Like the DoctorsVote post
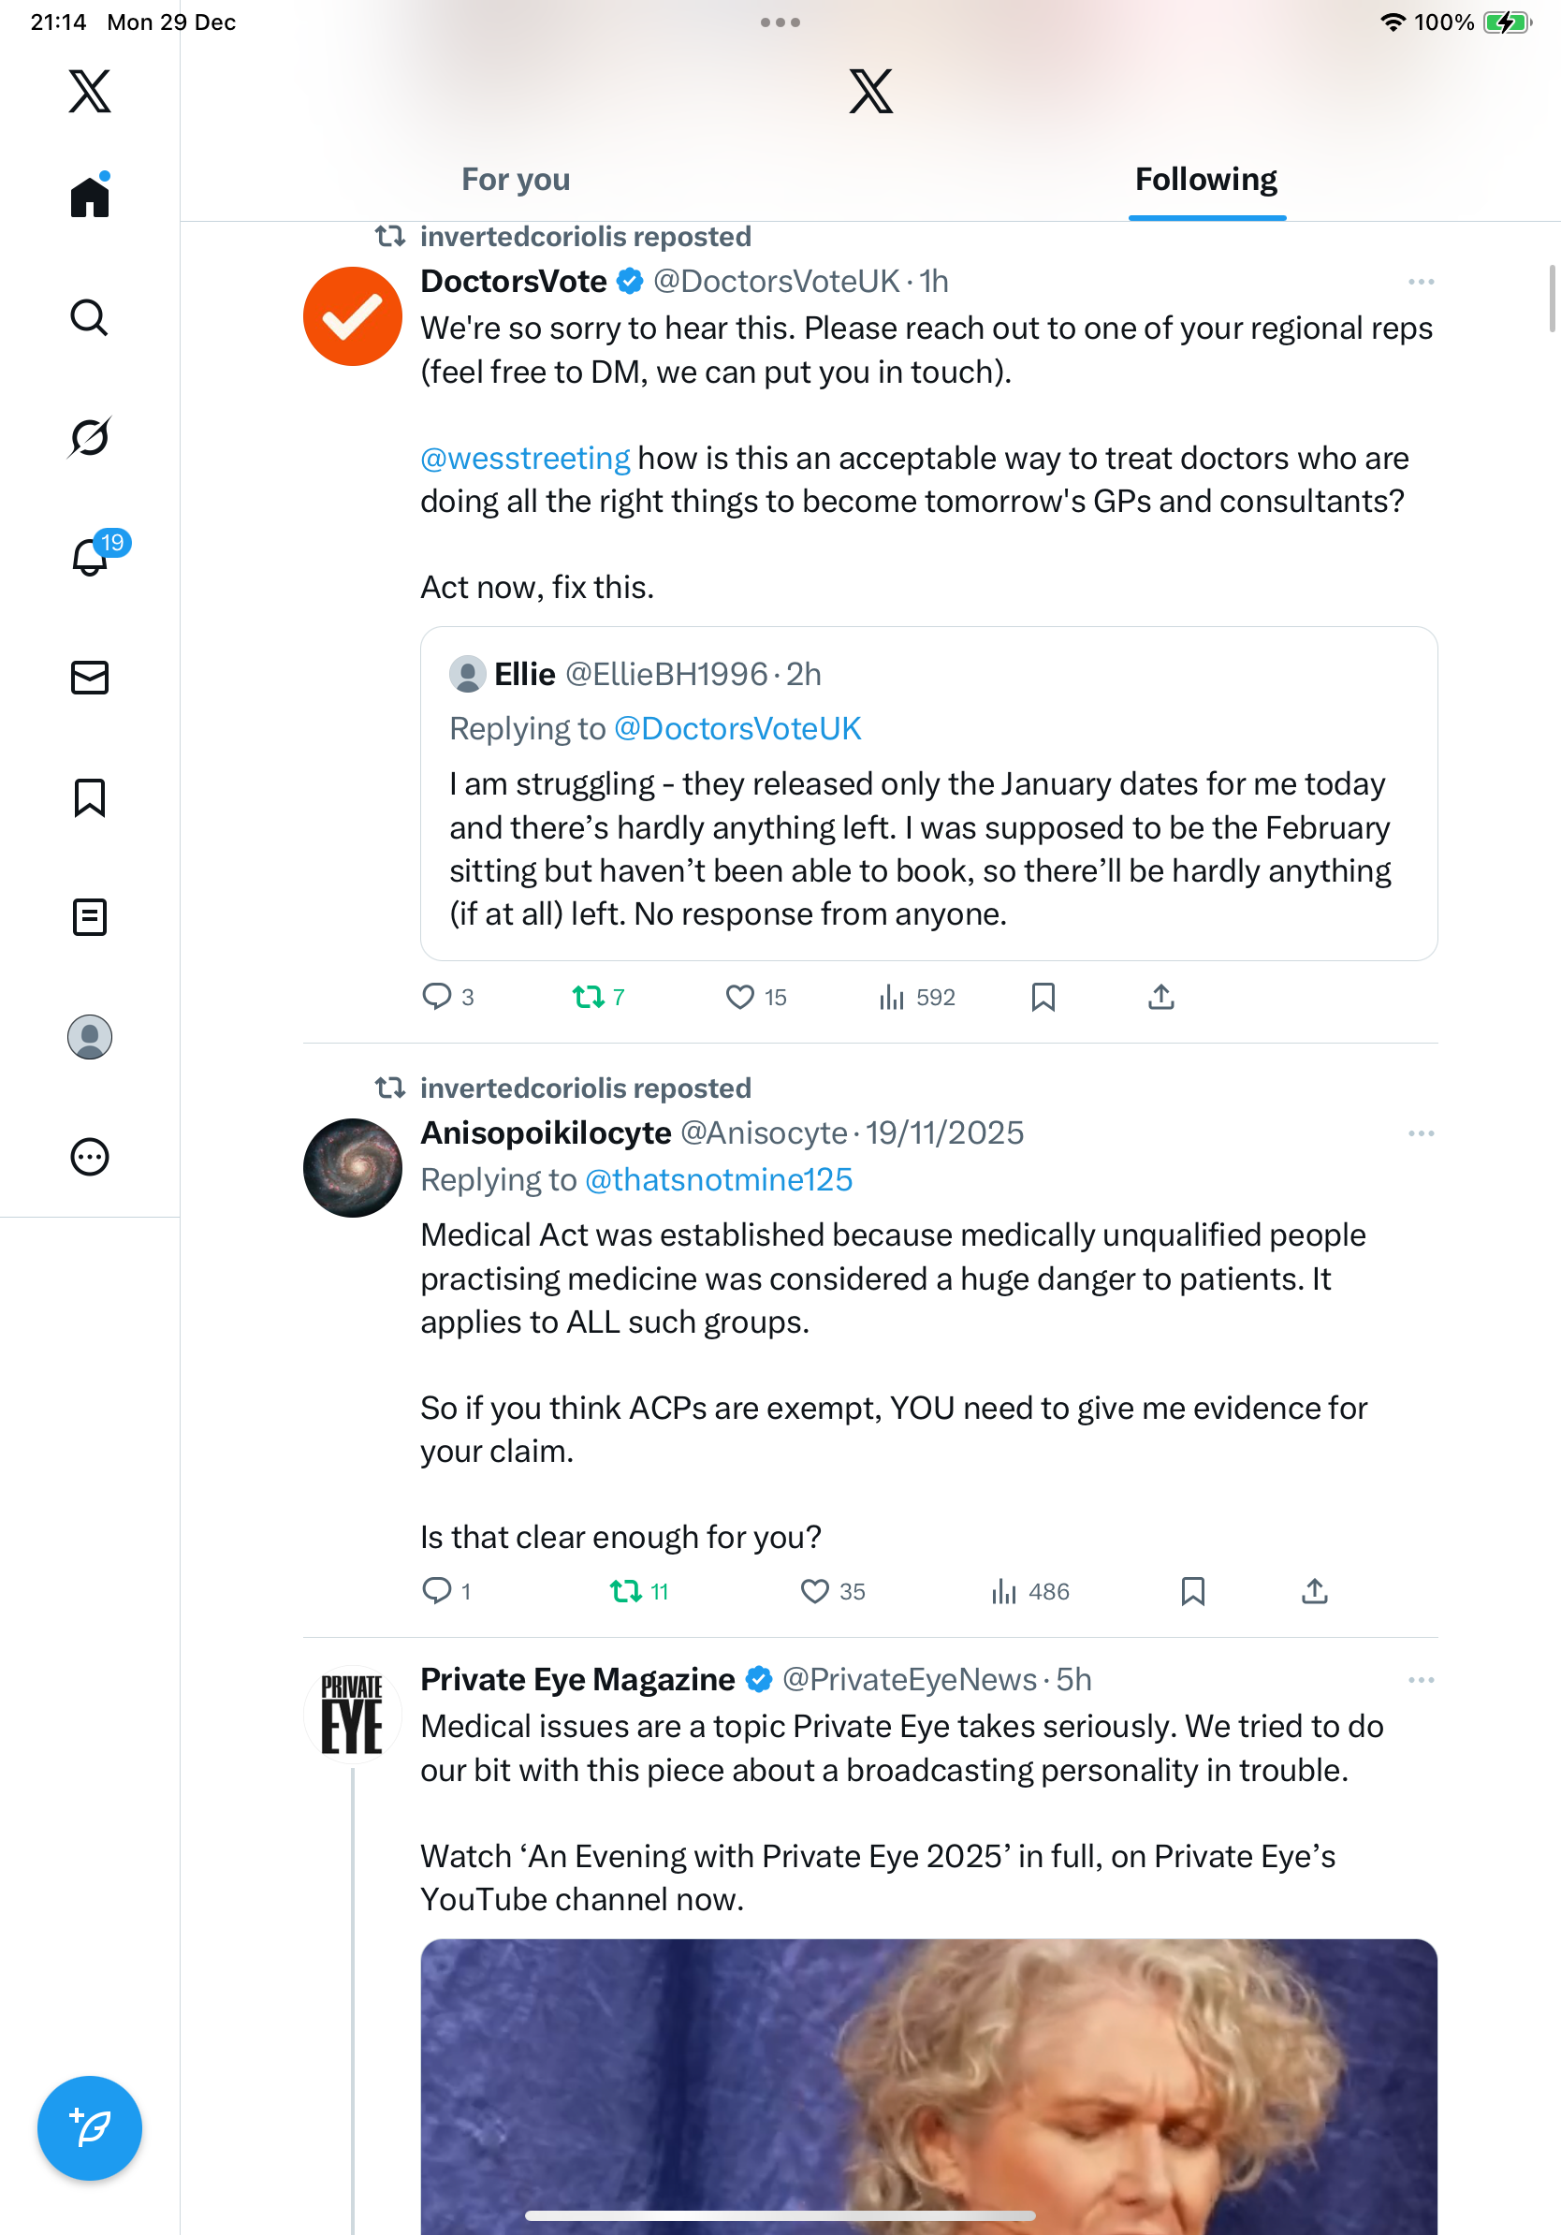This screenshot has height=2235, width=1561. [740, 997]
